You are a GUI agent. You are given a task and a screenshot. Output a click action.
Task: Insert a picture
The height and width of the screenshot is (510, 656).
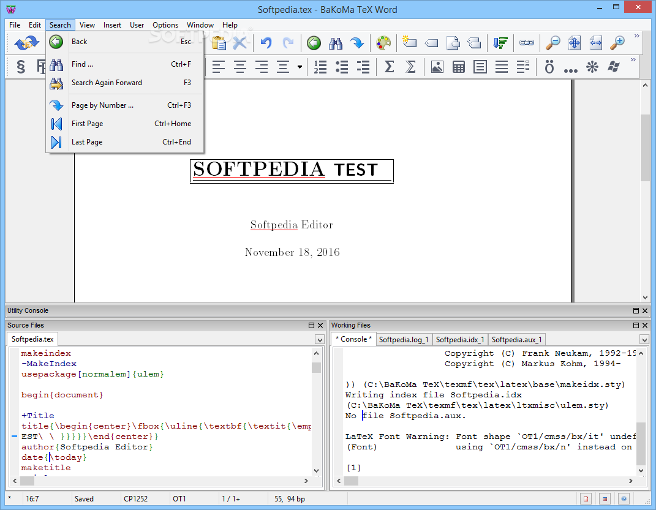pos(437,67)
